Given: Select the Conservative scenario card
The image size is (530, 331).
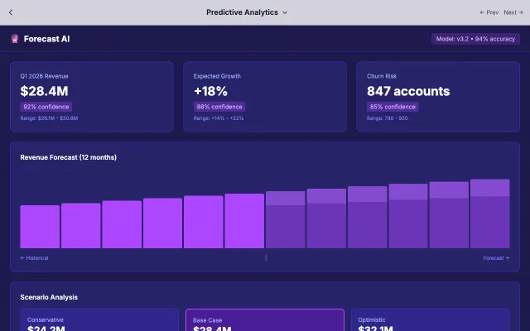Looking at the screenshot, I should coord(99,320).
